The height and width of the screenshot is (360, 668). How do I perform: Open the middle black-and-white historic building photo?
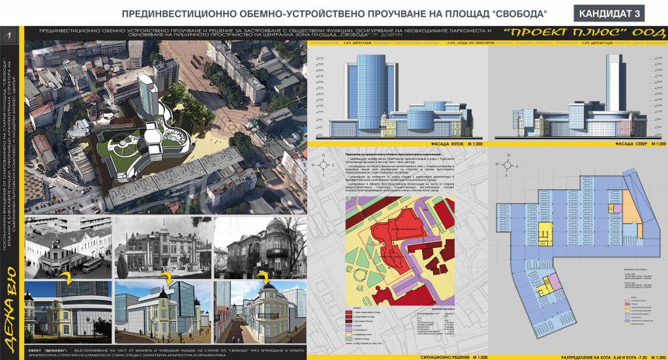[163, 248]
